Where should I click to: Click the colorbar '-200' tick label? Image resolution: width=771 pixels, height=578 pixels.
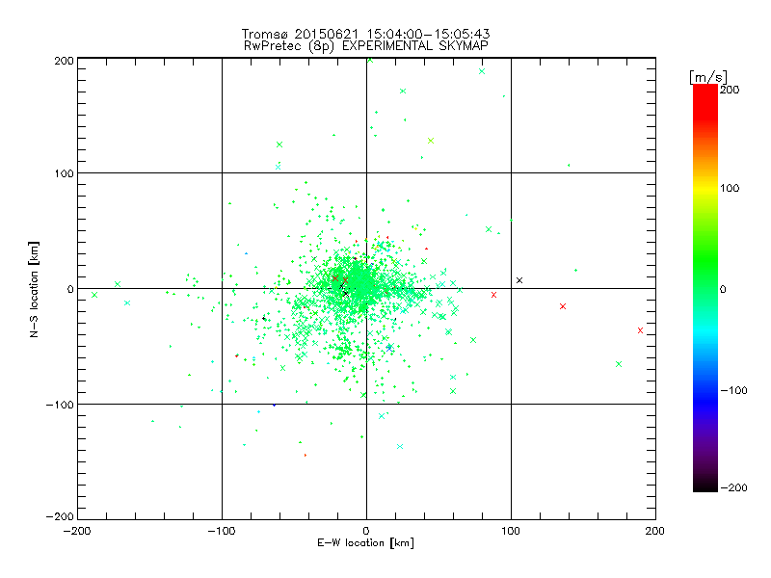pos(733,487)
